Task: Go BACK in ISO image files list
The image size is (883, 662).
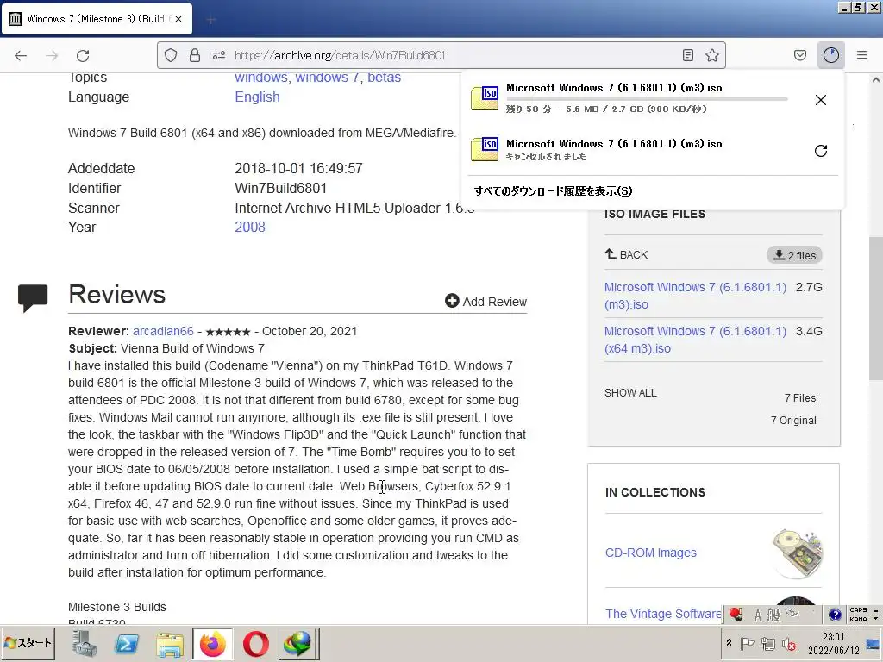Action: point(626,254)
